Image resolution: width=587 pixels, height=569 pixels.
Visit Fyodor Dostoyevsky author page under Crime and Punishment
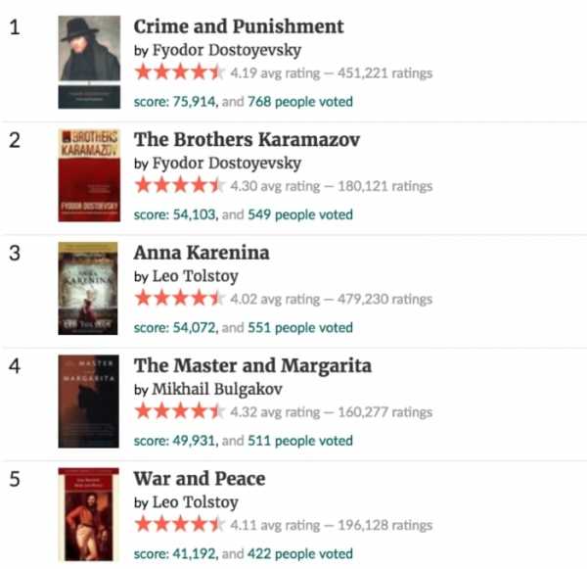[227, 50]
